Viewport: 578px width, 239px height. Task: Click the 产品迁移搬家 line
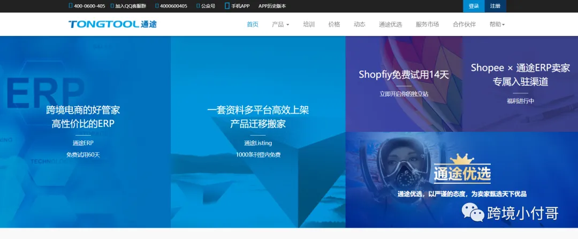258,124
